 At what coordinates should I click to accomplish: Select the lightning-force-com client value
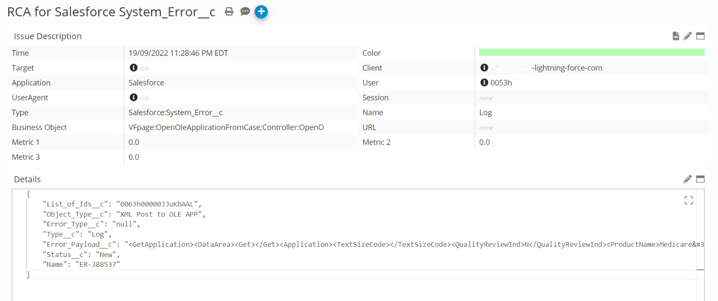point(567,68)
